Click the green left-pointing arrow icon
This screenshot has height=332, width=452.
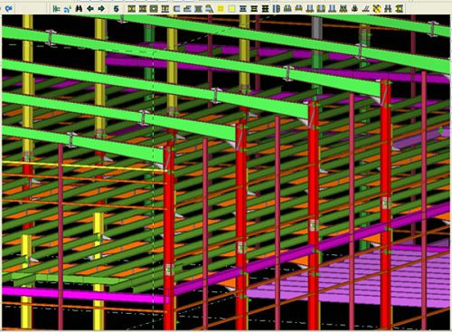(x=90, y=9)
